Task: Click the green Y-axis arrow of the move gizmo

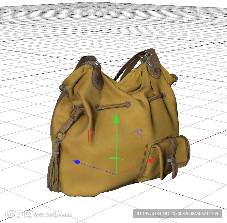Action: point(116,118)
